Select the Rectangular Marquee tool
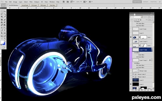The image size is (162, 101). pos(2,11)
